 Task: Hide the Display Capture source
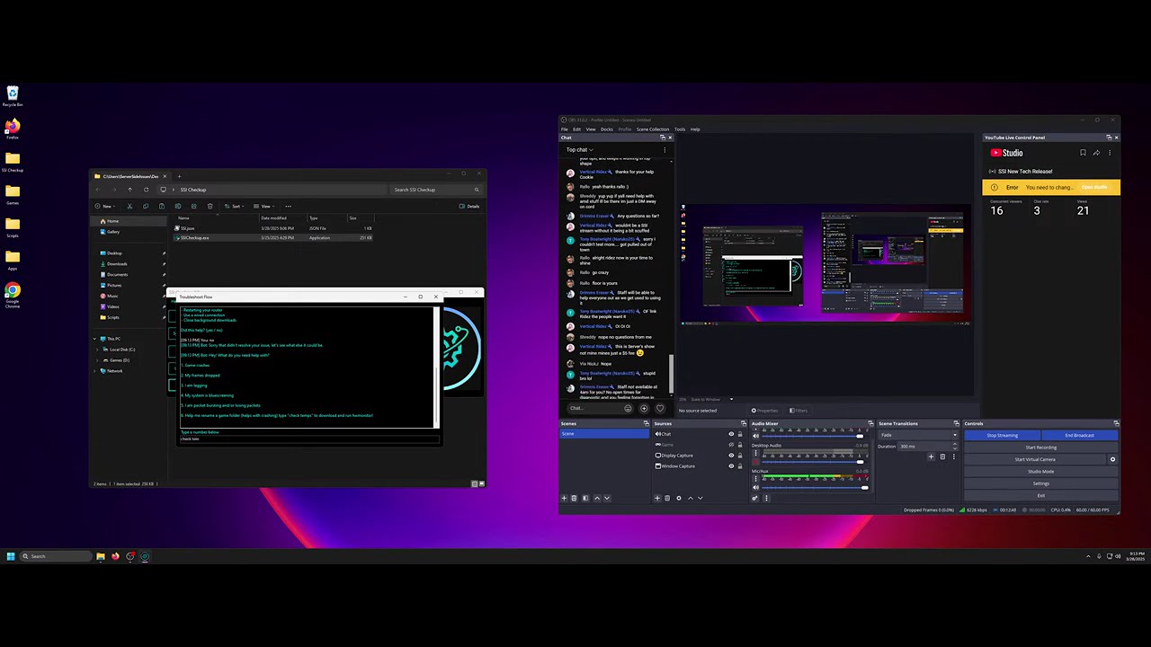coord(731,456)
